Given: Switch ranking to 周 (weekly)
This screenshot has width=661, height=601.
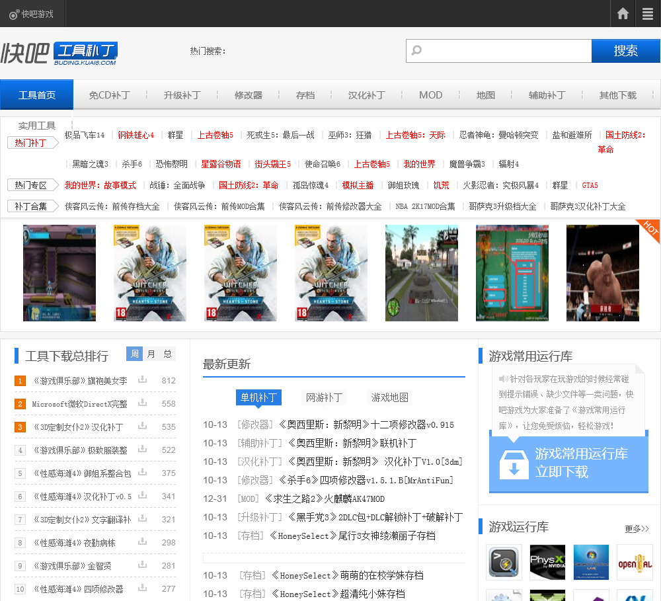Looking at the screenshot, I should [134, 354].
